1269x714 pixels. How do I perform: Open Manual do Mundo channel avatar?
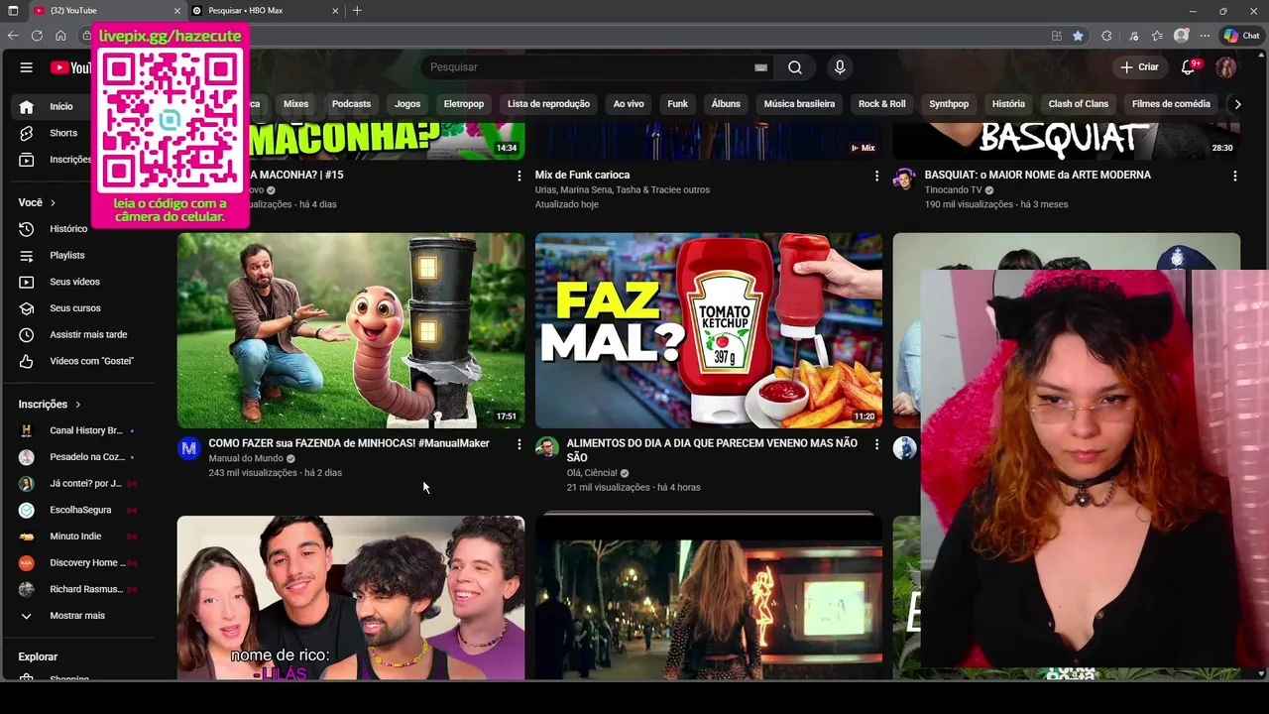(188, 448)
